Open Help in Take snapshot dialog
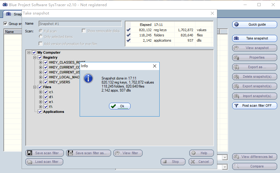The width and height of the screenshot is (280, 173). click(x=201, y=153)
